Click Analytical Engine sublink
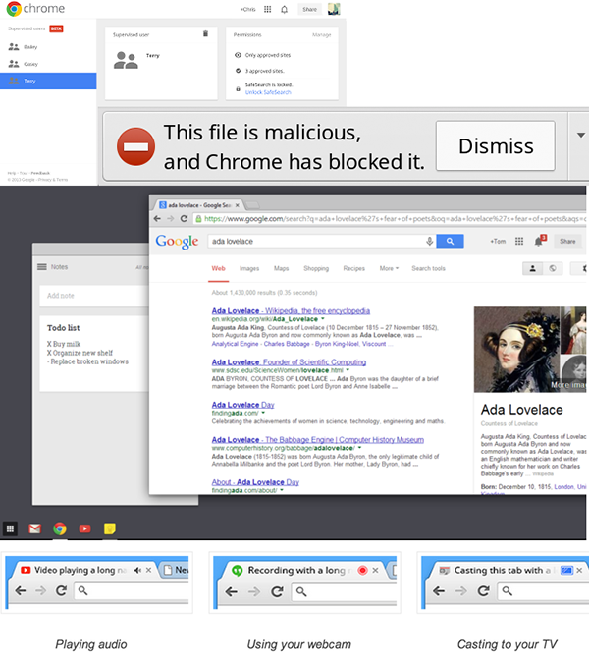Viewport: 589px width, 667px height. click(235, 344)
